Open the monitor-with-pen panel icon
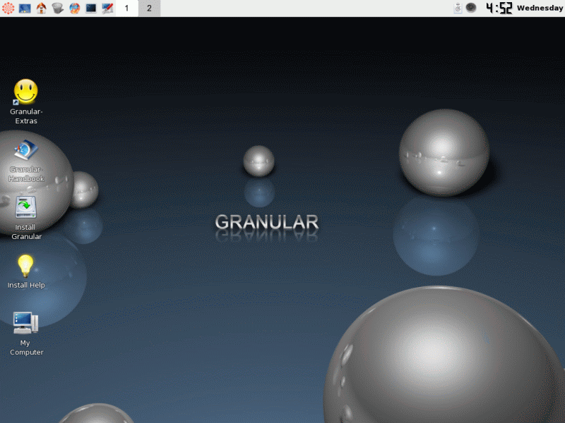This screenshot has height=423, width=565. click(x=107, y=8)
